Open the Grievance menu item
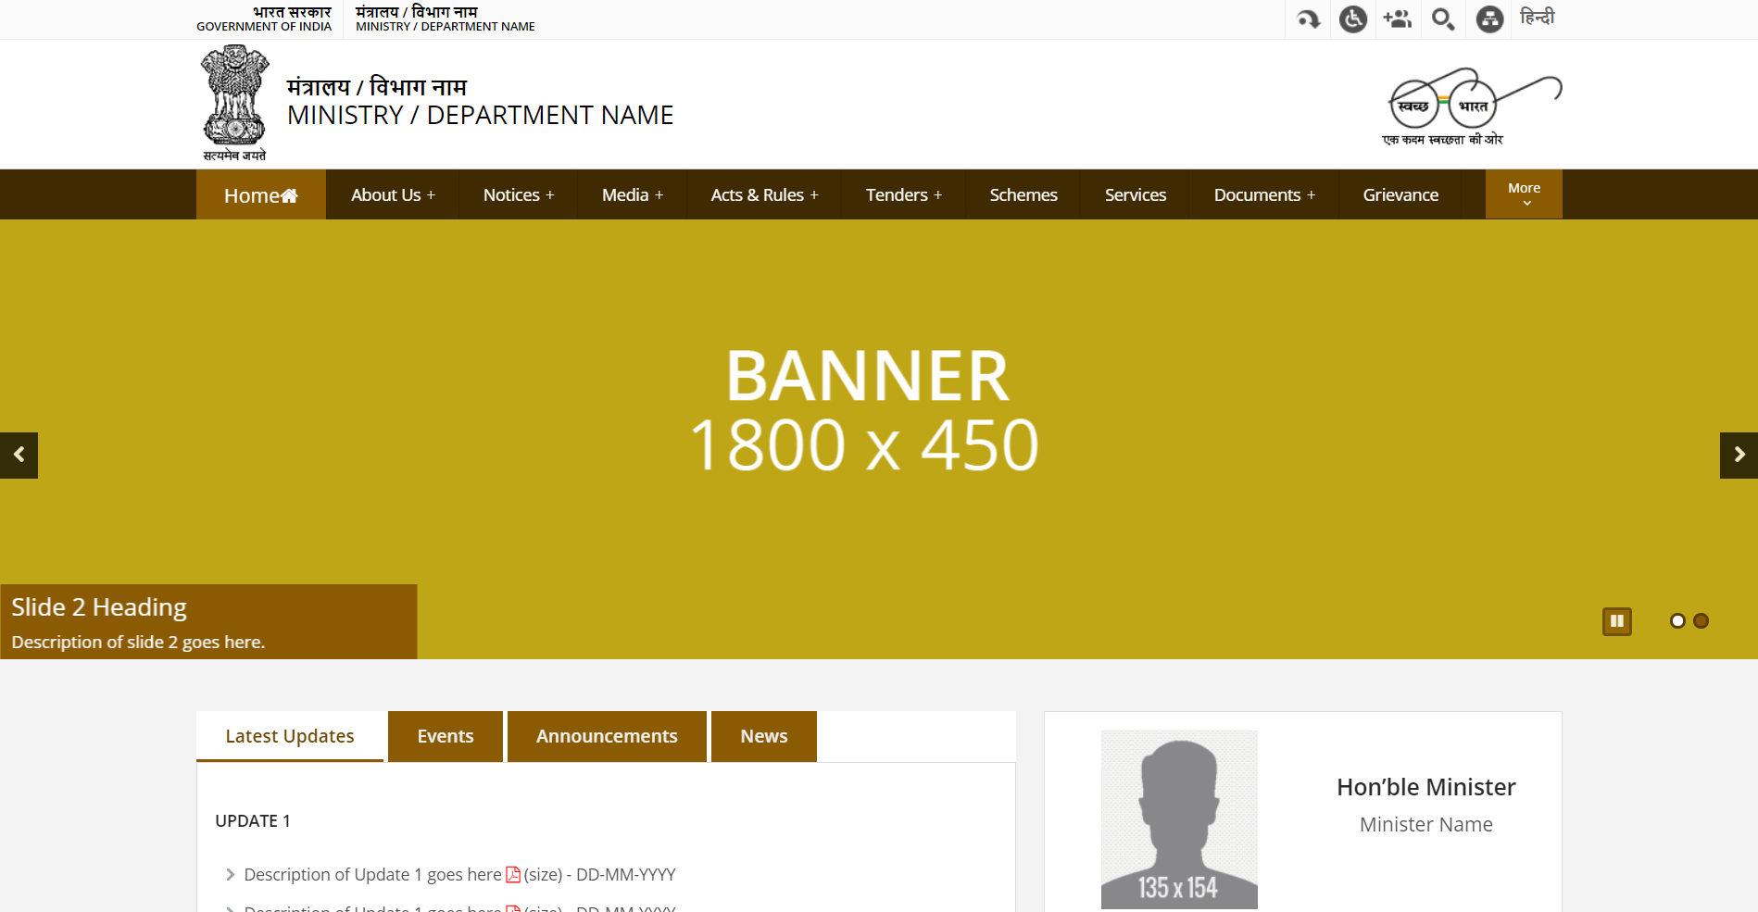 pyautogui.click(x=1400, y=195)
